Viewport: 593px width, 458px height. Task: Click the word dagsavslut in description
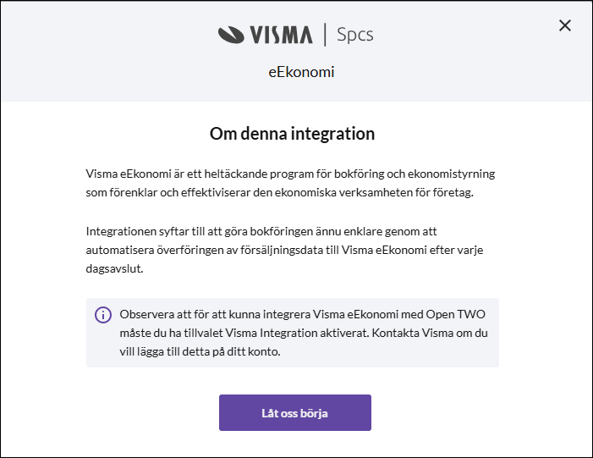pyautogui.click(x=114, y=268)
